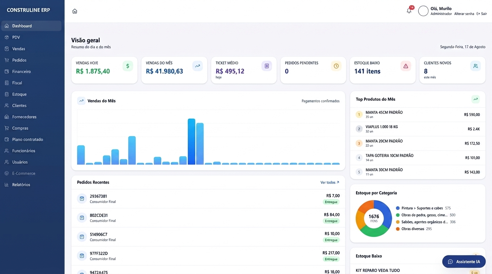
Task: Click Sair to log out
Action: [482, 14]
